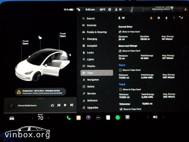Play media
This screenshot has width=189, height=142.
(65, 105)
